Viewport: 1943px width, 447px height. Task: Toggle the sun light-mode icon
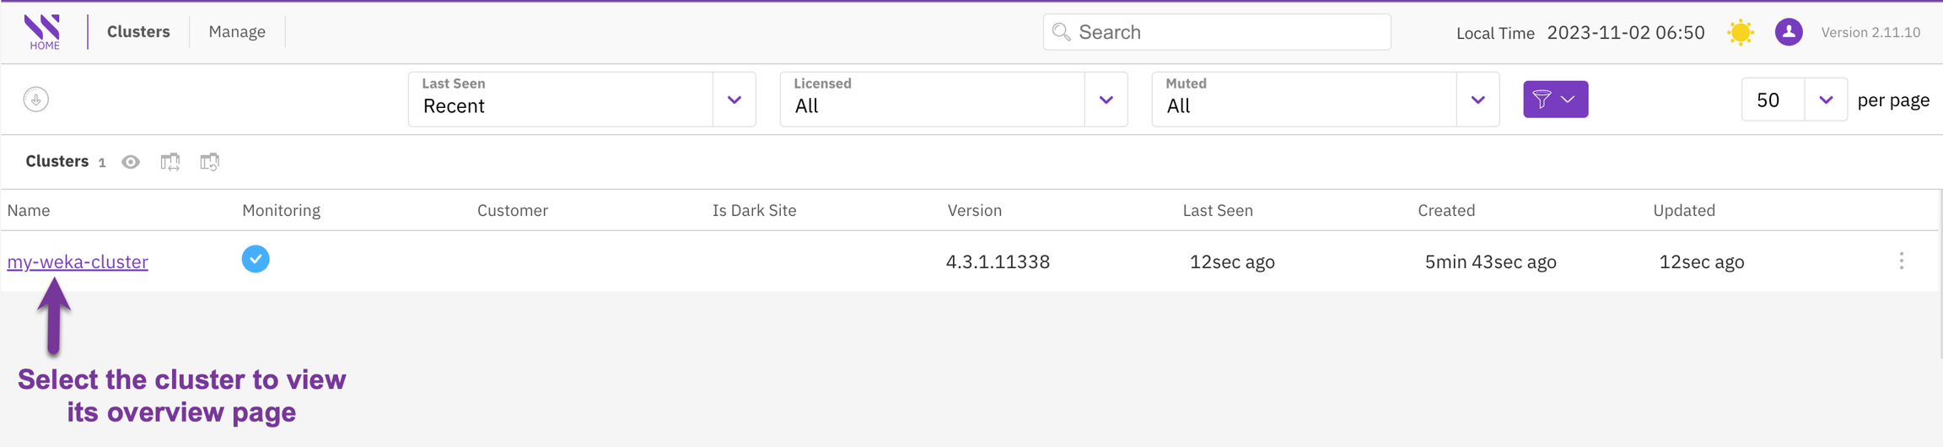[x=1740, y=32]
